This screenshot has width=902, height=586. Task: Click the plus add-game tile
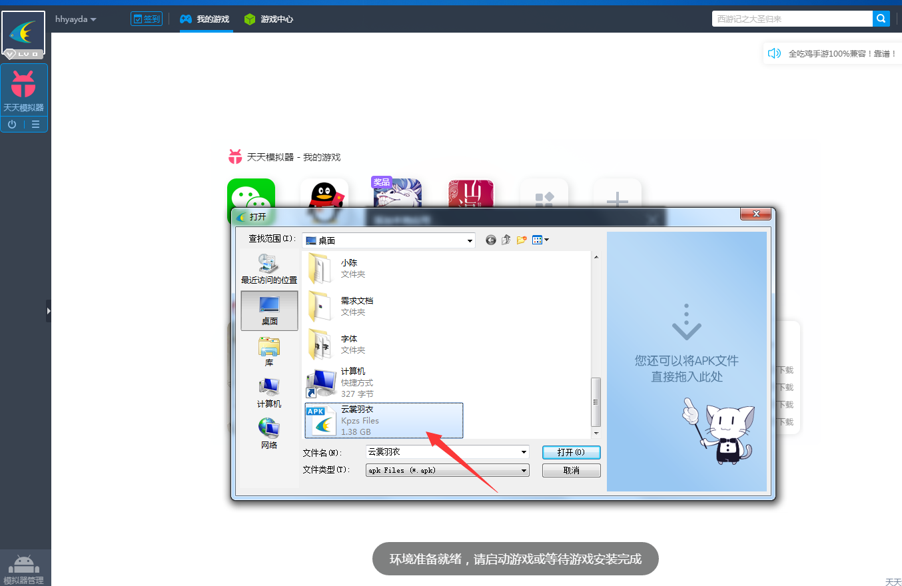pyautogui.click(x=618, y=193)
